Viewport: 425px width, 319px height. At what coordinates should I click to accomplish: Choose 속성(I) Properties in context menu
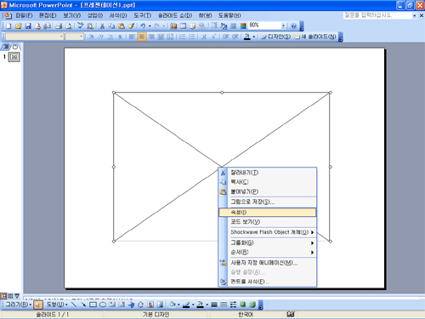[x=268, y=212]
